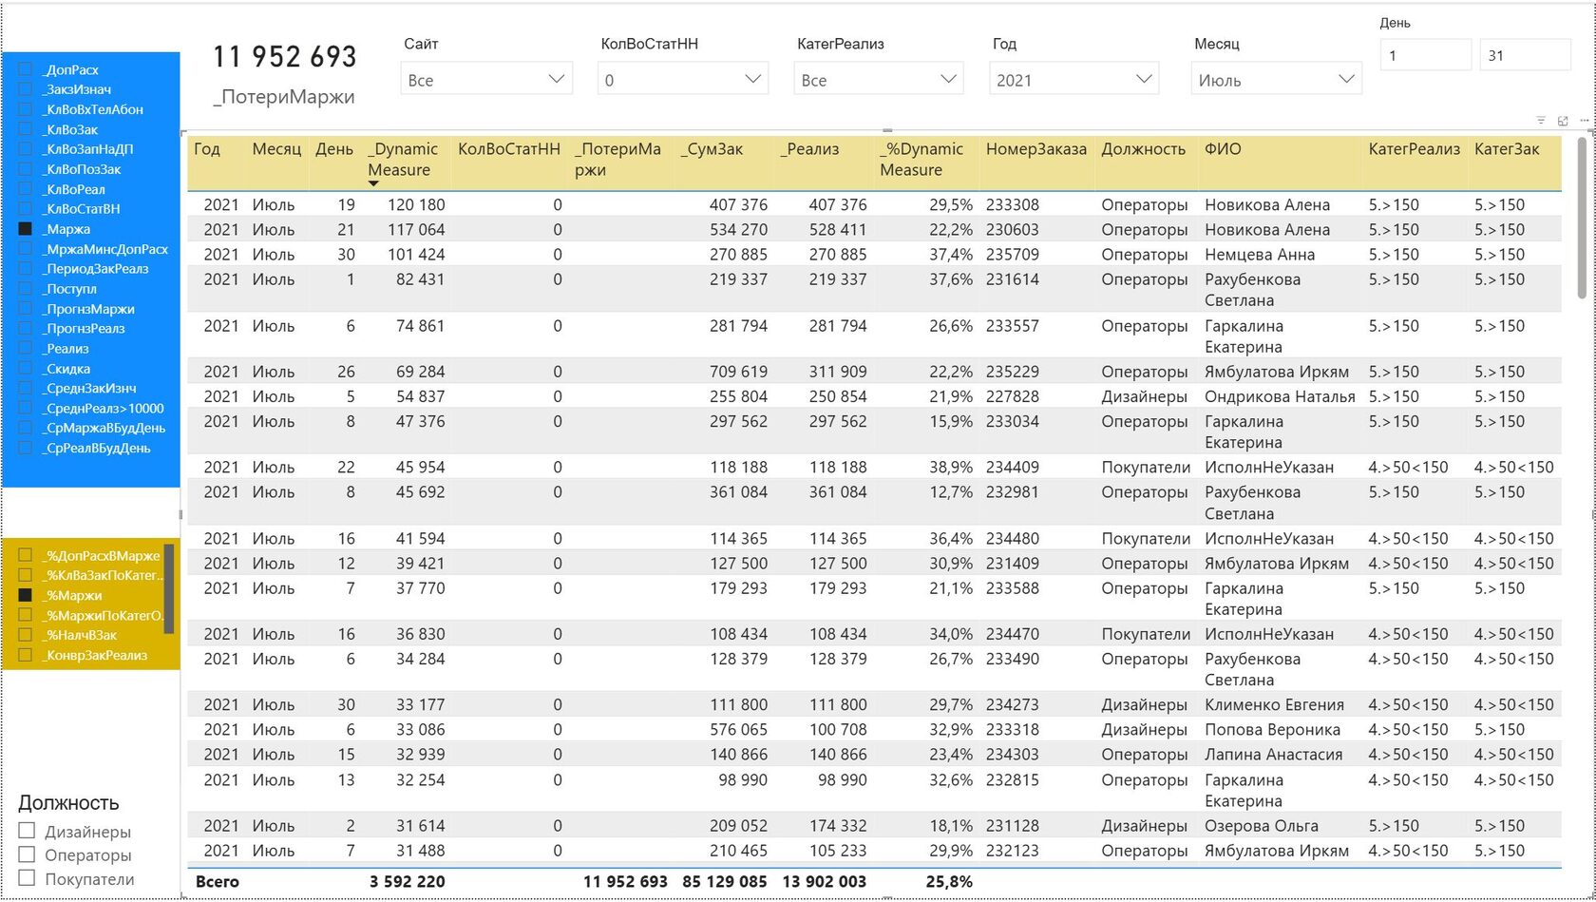Click the sort arrow under _Dynamic Measure header
The height and width of the screenshot is (902, 1596).
point(373,183)
